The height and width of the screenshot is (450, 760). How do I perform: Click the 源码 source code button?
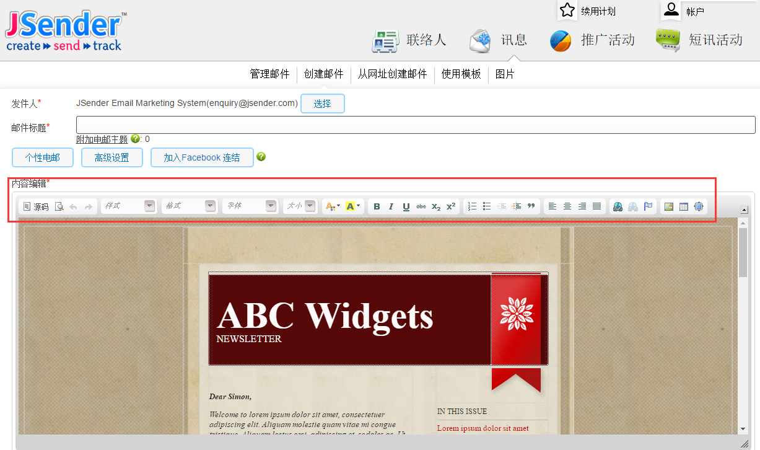[35, 206]
